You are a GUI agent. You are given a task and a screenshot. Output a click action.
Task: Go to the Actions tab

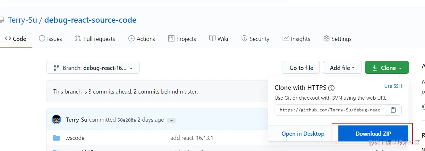(x=141, y=39)
